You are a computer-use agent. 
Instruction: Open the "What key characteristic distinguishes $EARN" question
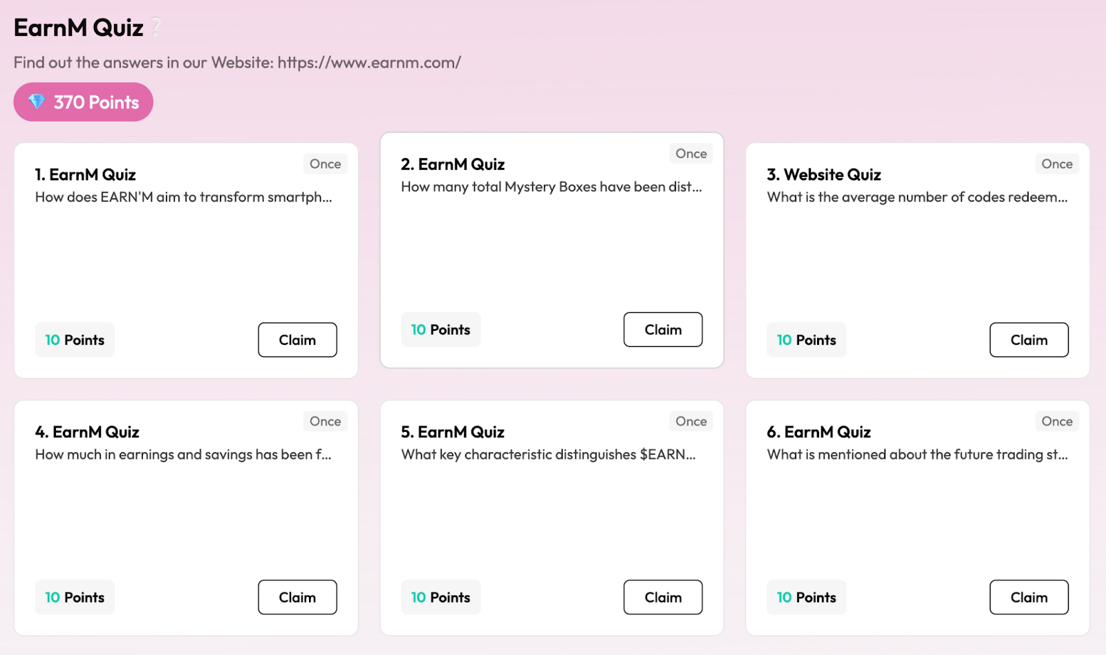(x=548, y=455)
